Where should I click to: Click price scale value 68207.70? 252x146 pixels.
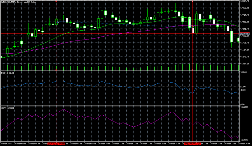pyautogui.click(x=244, y=1)
